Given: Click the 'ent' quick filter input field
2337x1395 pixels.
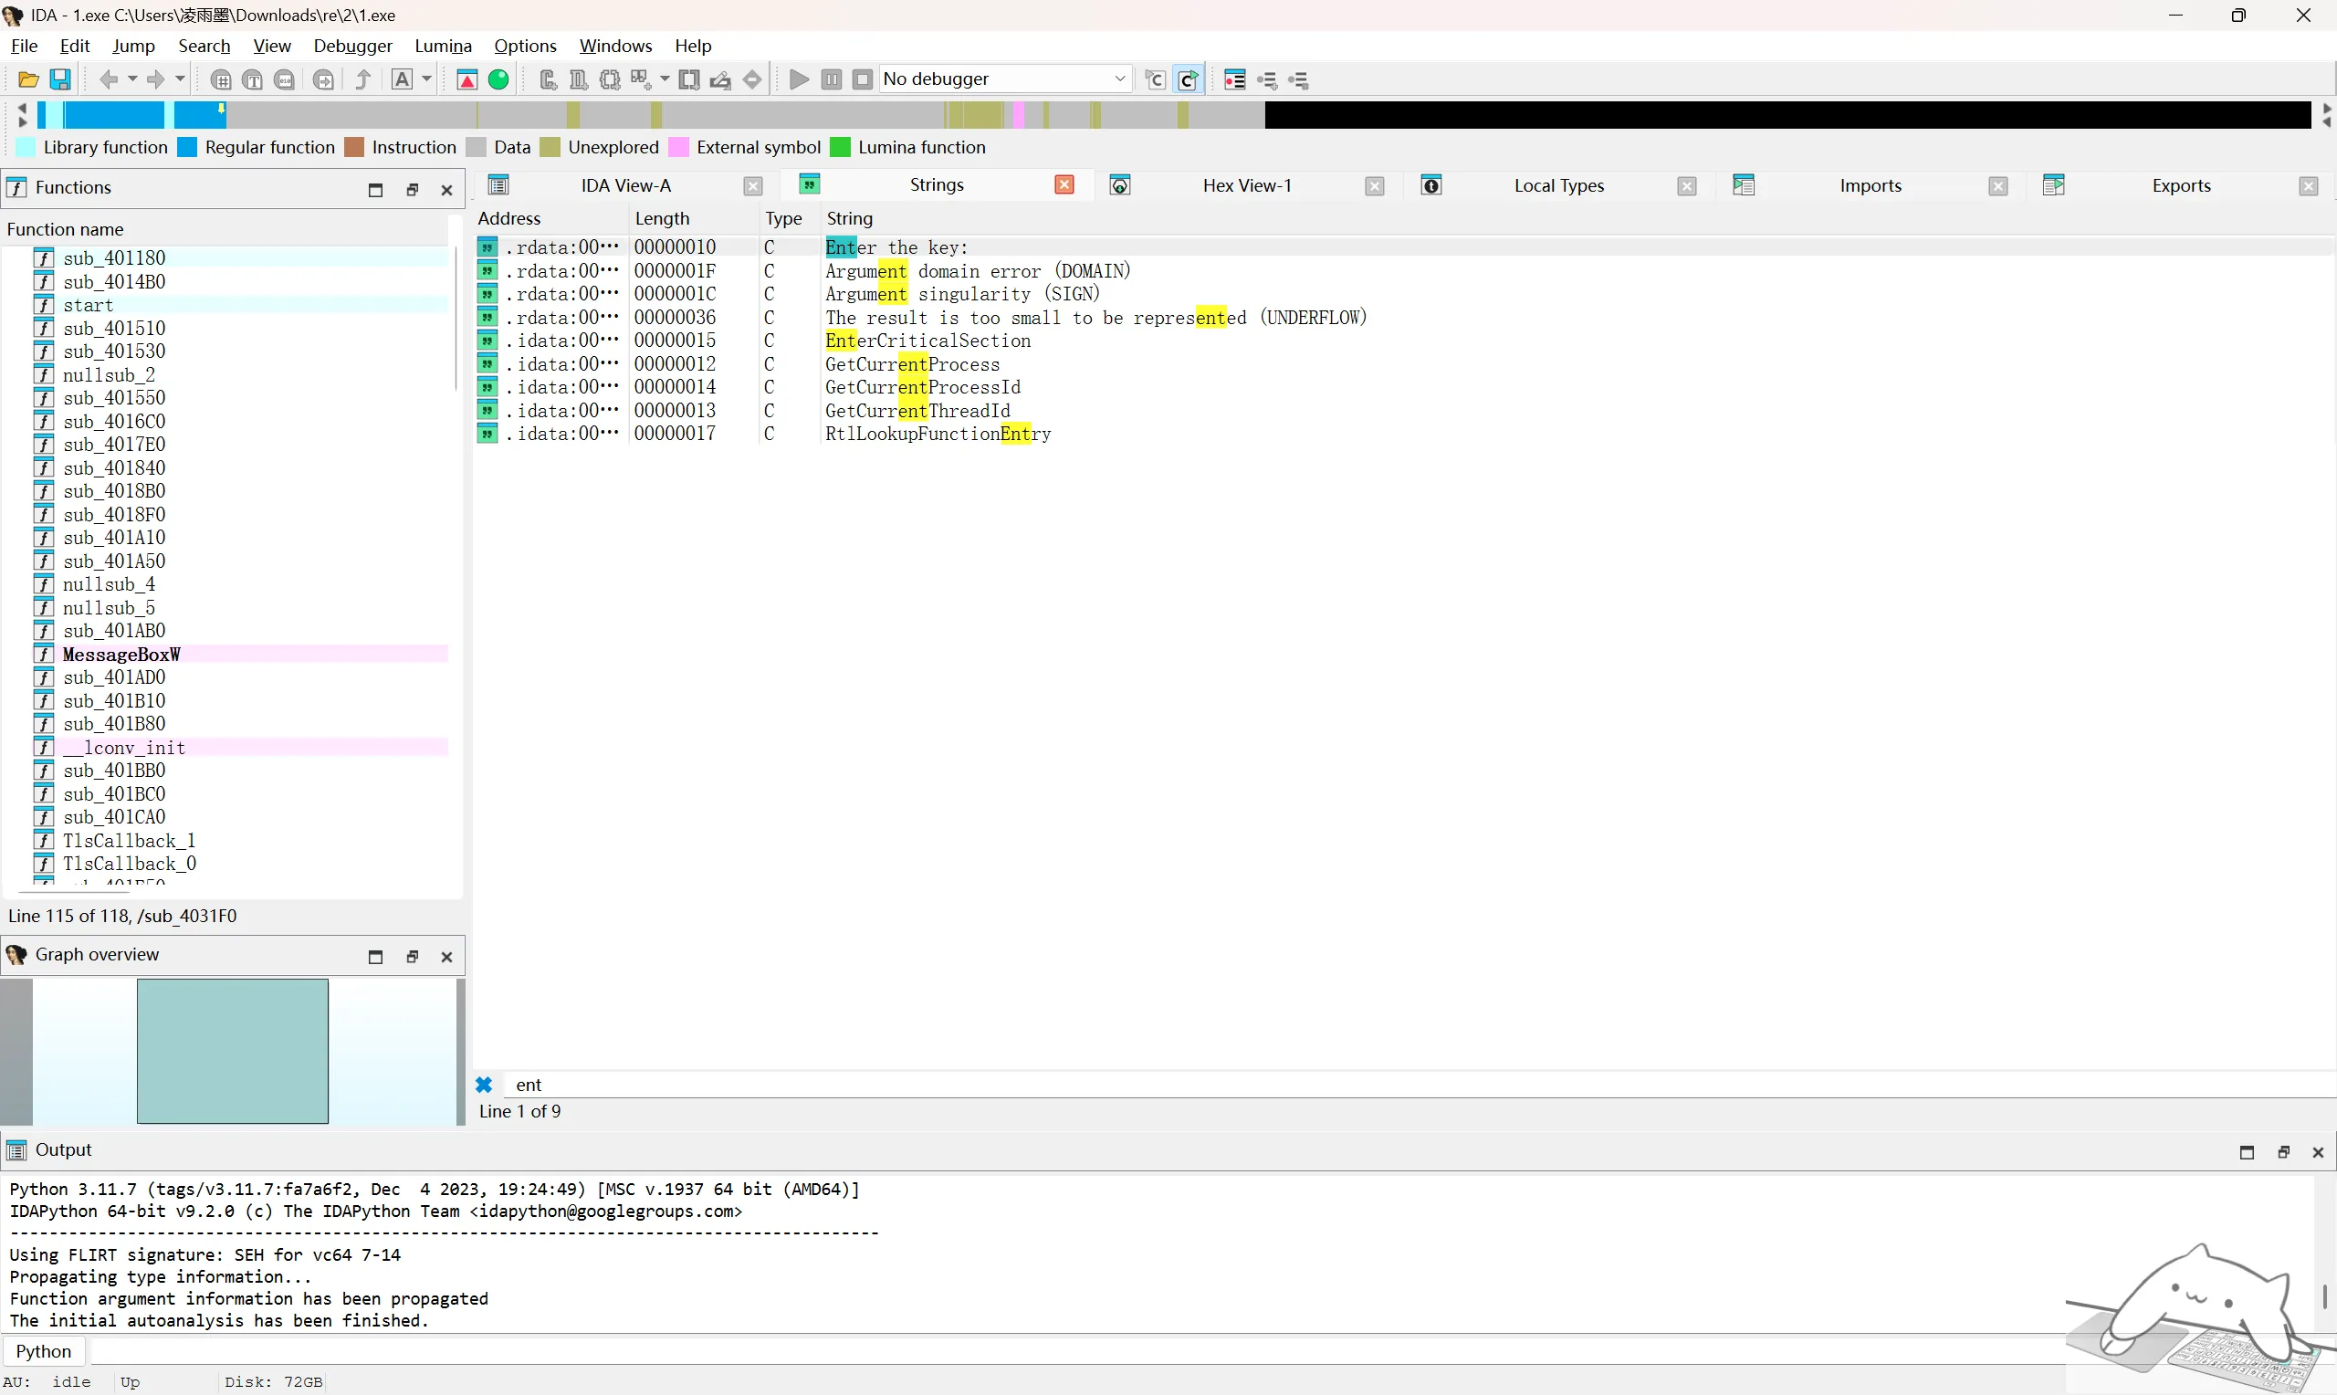Looking at the screenshot, I should [x=1419, y=1085].
